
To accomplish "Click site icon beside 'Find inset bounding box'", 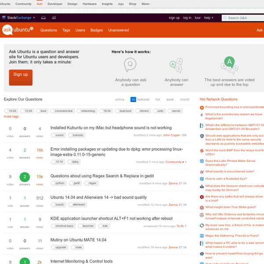I will point(202,107).
